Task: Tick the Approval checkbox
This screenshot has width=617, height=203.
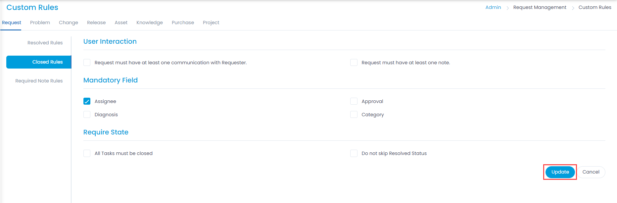Action: tap(354, 101)
